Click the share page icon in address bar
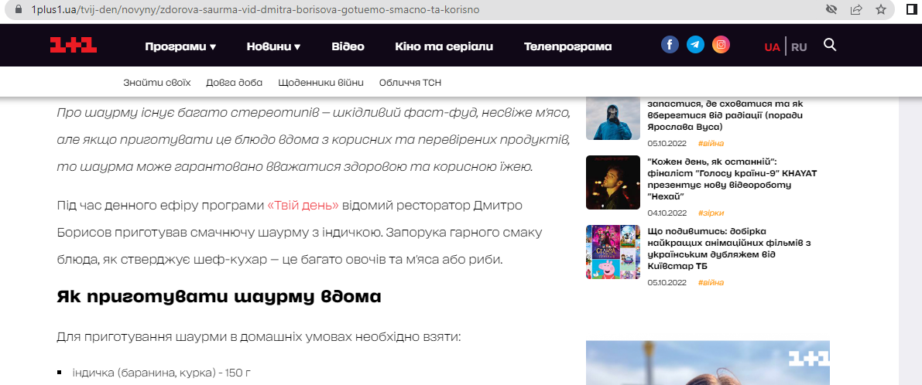Viewport: 922px width, 385px height. [856, 10]
